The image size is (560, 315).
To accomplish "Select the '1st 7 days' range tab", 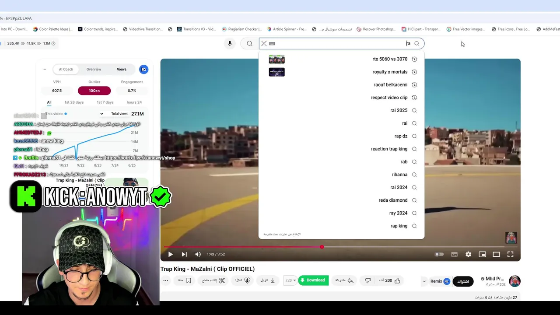I will pyautogui.click(x=105, y=102).
